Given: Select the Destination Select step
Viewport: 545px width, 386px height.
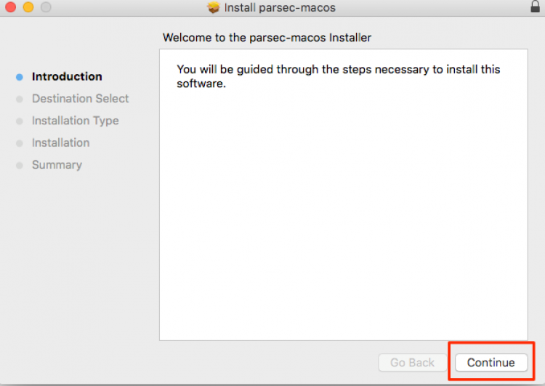Looking at the screenshot, I should point(80,98).
